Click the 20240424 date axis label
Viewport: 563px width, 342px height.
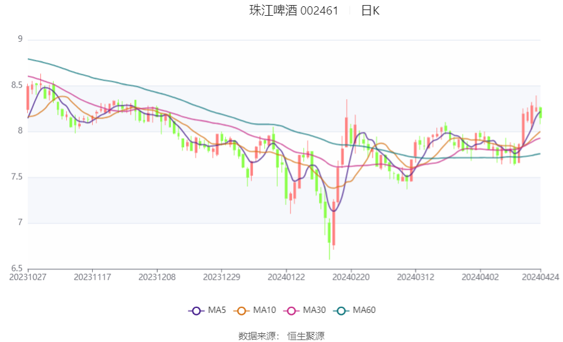540,277
